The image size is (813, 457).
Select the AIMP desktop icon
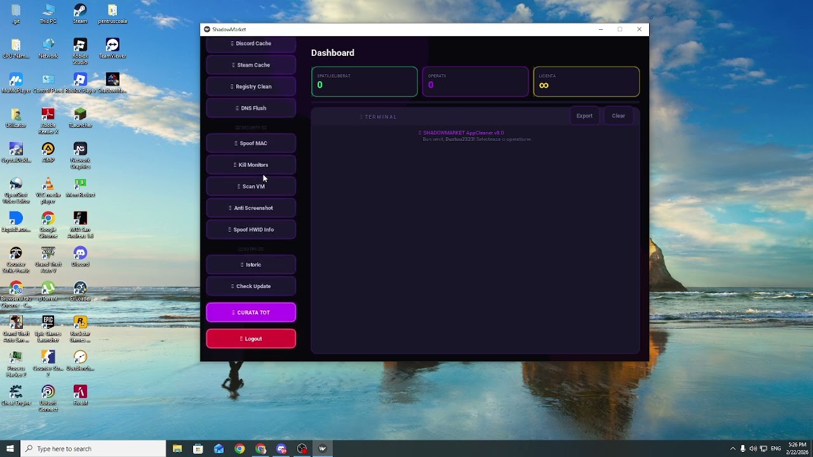coord(48,152)
